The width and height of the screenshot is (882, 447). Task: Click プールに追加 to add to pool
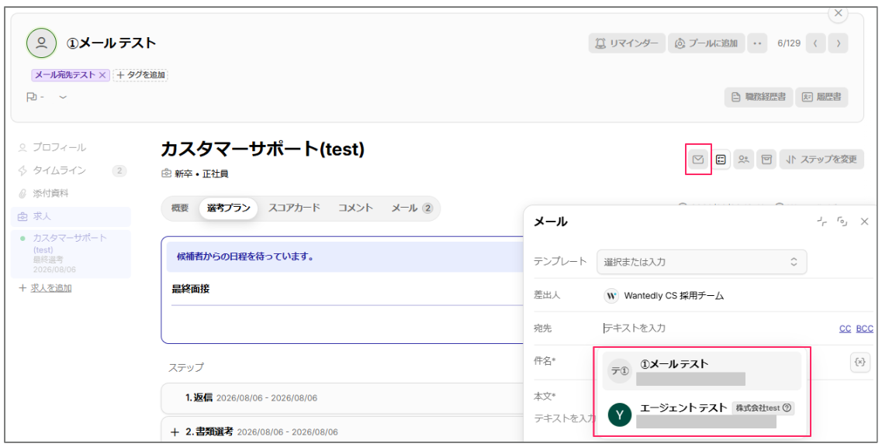coord(706,43)
